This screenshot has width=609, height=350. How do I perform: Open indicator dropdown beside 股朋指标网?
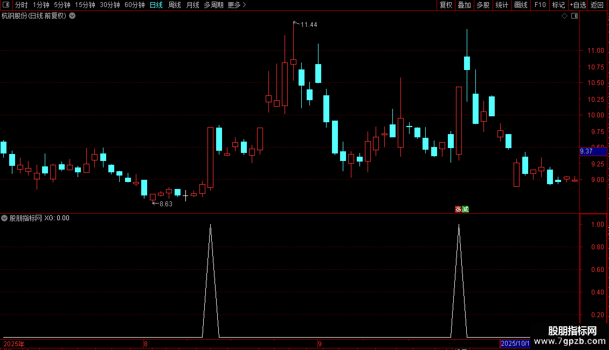point(4,218)
